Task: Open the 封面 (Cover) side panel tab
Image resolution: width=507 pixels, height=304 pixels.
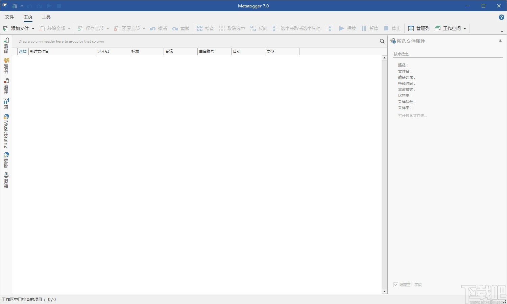Action: tap(6, 160)
